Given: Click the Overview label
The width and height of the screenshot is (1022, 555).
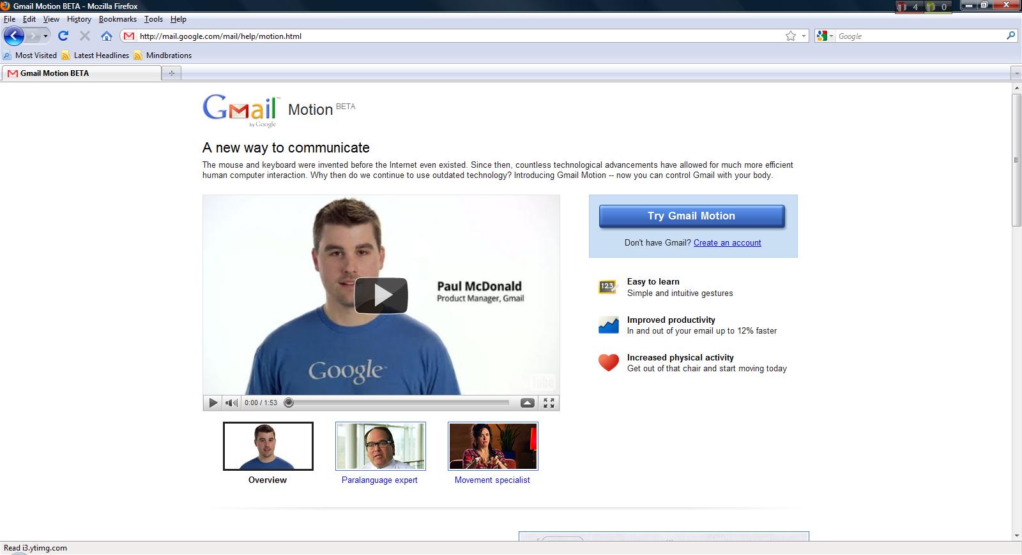Looking at the screenshot, I should (268, 480).
